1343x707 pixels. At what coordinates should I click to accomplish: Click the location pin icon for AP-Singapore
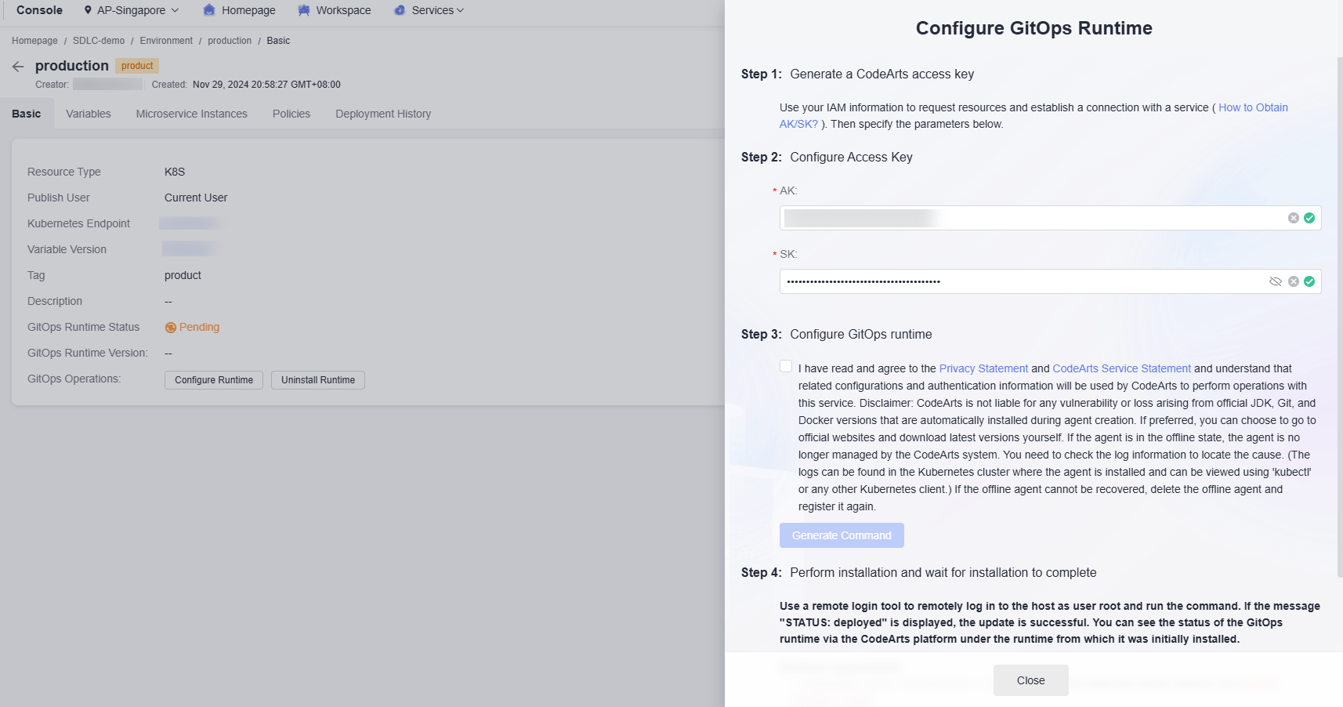coord(88,10)
